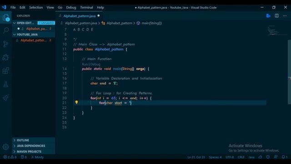
Task: Open notifications bell in status bar
Action: pyautogui.click(x=284, y=157)
